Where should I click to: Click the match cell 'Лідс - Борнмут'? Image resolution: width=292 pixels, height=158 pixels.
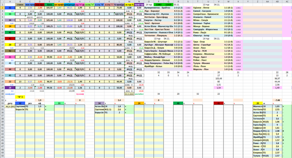click(x=159, y=11)
